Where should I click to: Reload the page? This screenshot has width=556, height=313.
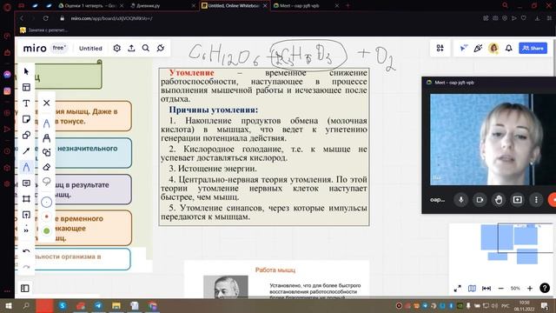[x=46, y=18]
